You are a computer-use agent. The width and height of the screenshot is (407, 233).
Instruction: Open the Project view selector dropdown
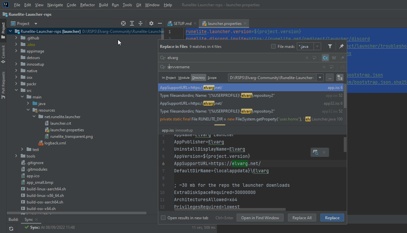[36, 24]
